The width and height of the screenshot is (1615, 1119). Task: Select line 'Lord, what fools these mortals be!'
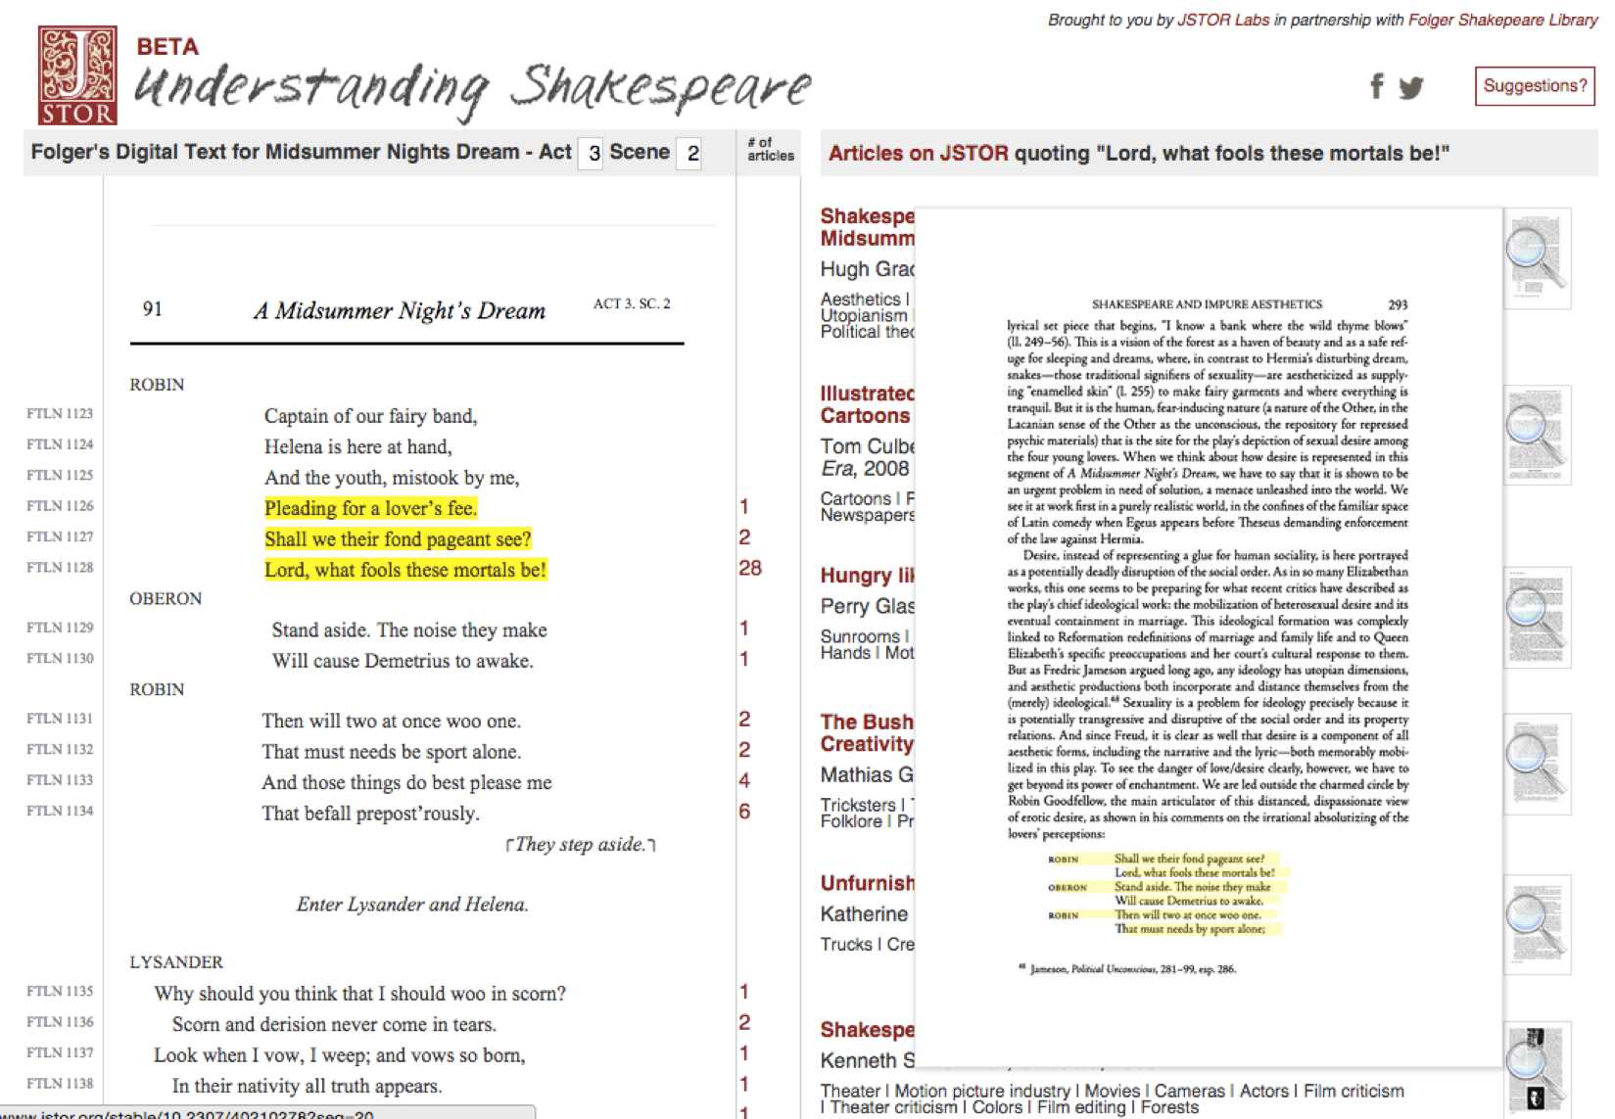pyautogui.click(x=405, y=570)
